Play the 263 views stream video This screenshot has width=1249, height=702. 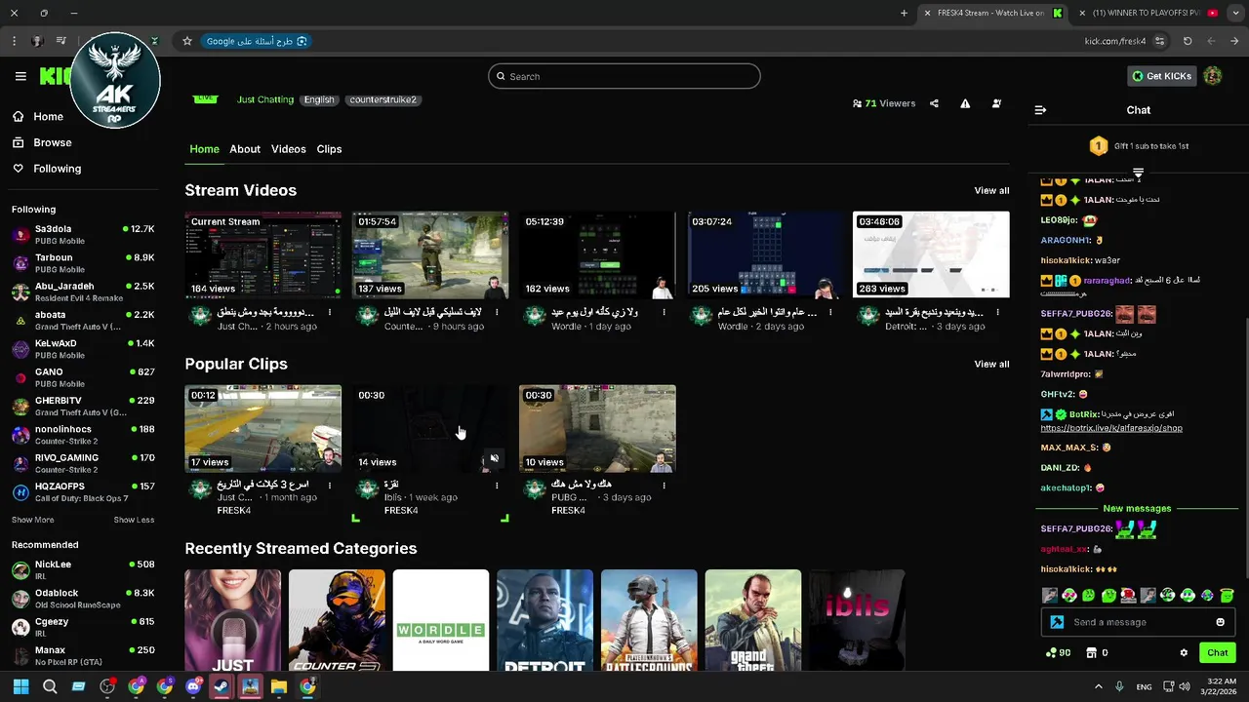931,254
